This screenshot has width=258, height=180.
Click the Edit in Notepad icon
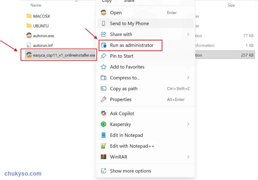pos(103,135)
